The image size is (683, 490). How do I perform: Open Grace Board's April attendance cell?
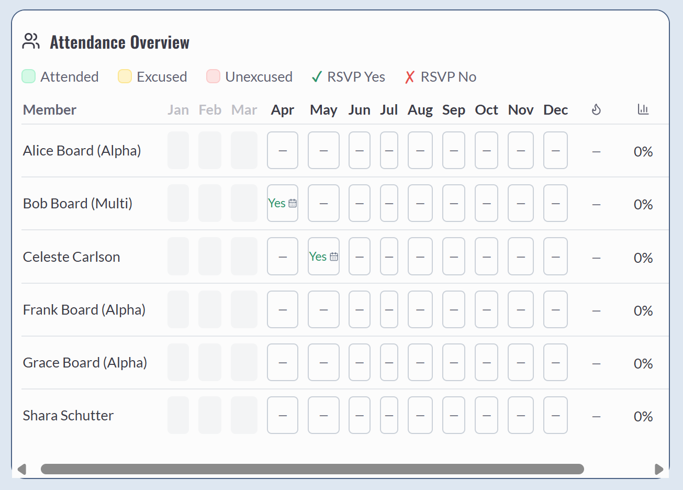pyautogui.click(x=283, y=362)
